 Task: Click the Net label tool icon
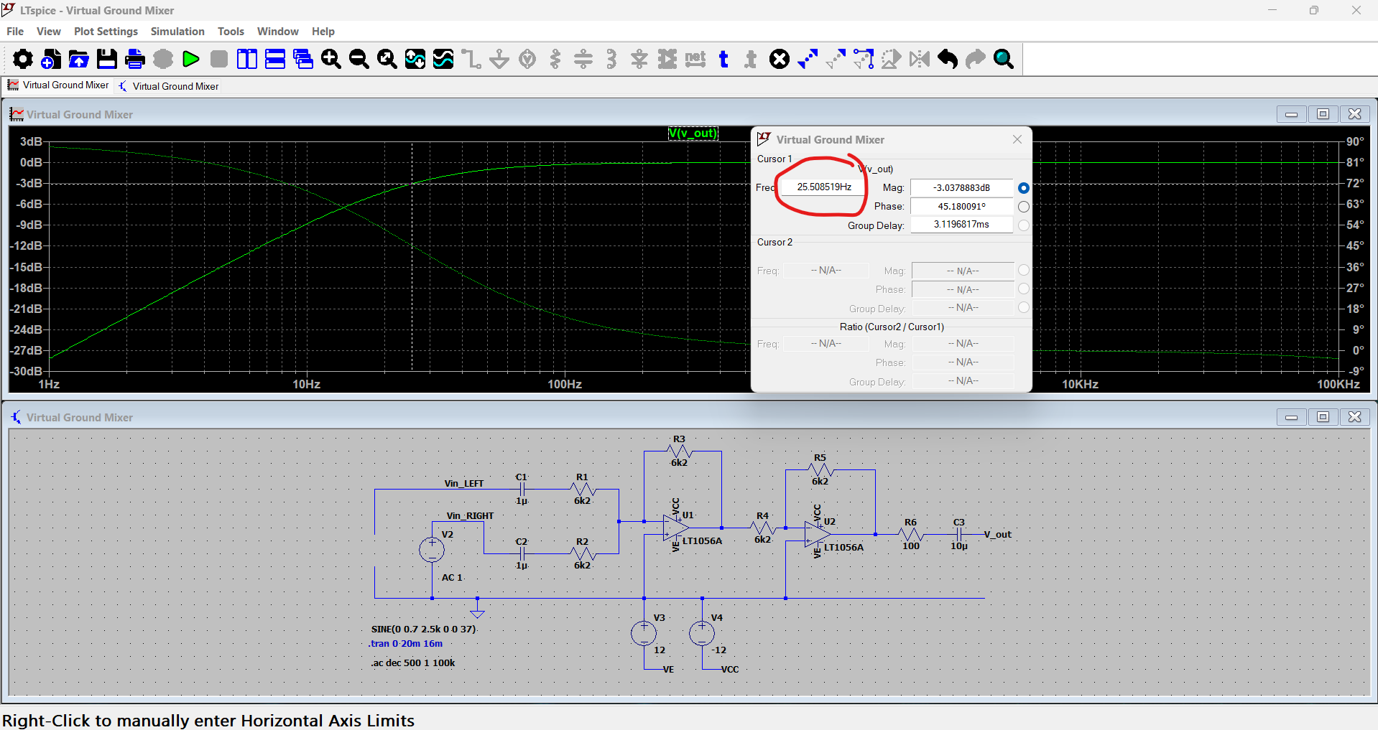(x=695, y=59)
